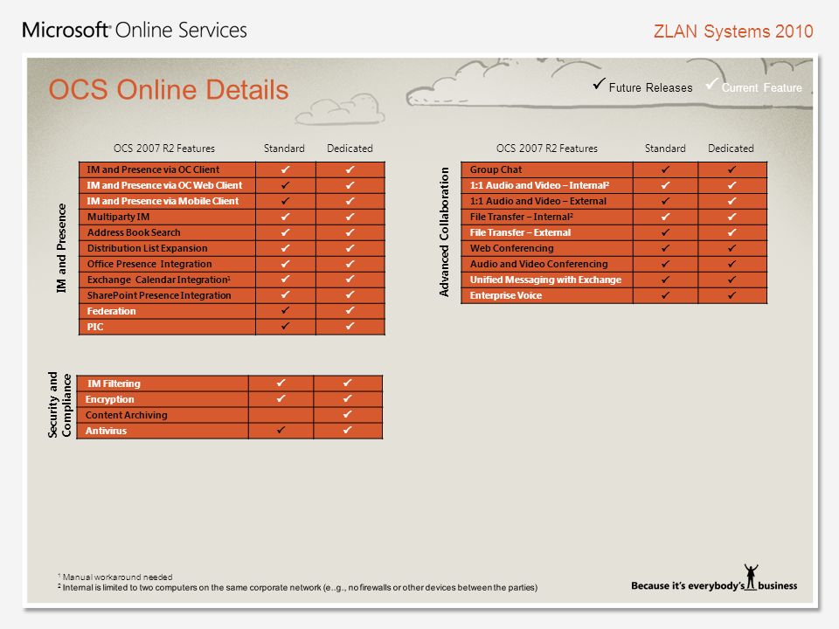Click the Internal is limited to two computers footnote
This screenshot has width=839, height=629.
tap(297, 587)
